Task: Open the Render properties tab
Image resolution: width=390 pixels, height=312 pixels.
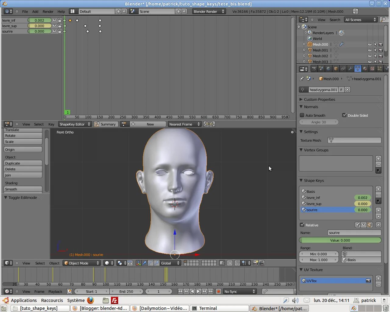Action: click(314, 69)
